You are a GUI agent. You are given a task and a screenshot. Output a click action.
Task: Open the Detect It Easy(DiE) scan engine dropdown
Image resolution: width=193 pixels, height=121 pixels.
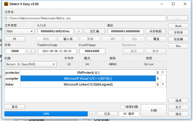tap(31, 64)
